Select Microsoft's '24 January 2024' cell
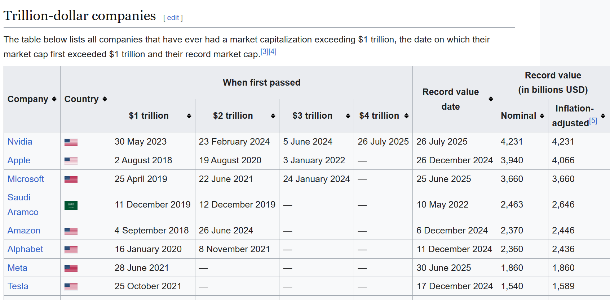 click(x=317, y=179)
